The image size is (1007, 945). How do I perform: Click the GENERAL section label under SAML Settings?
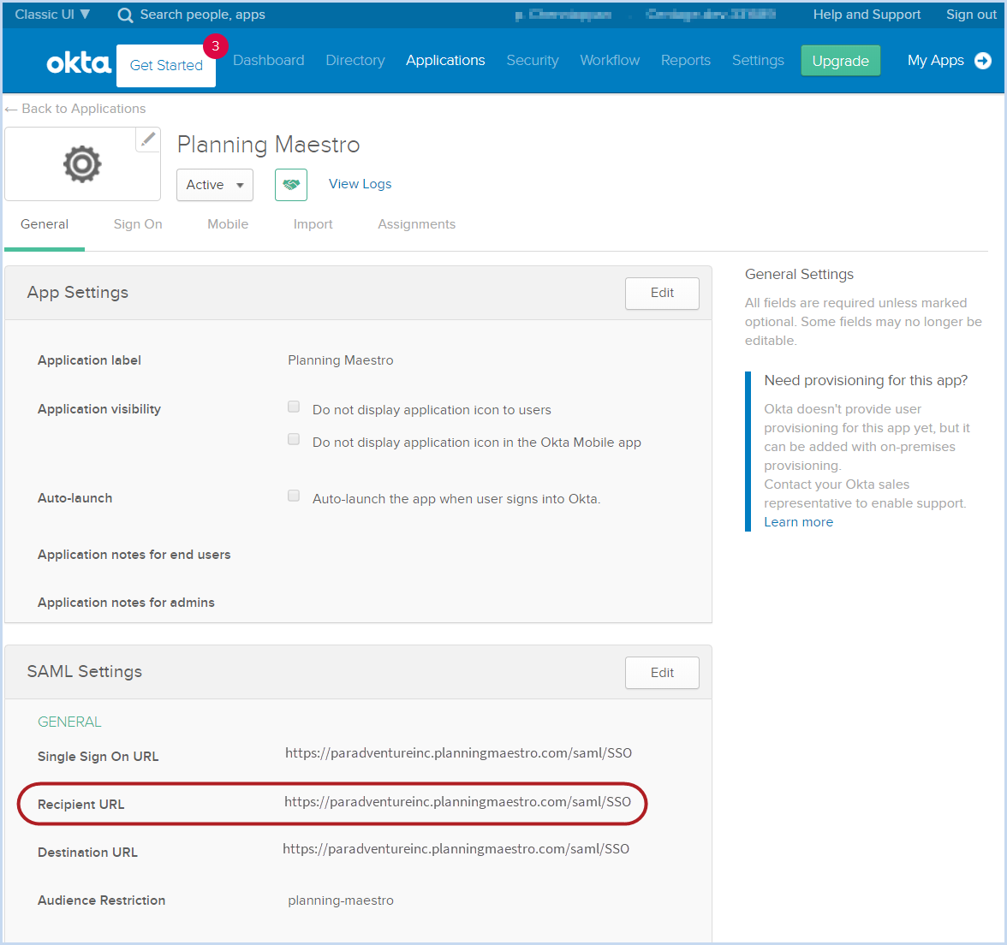69,722
